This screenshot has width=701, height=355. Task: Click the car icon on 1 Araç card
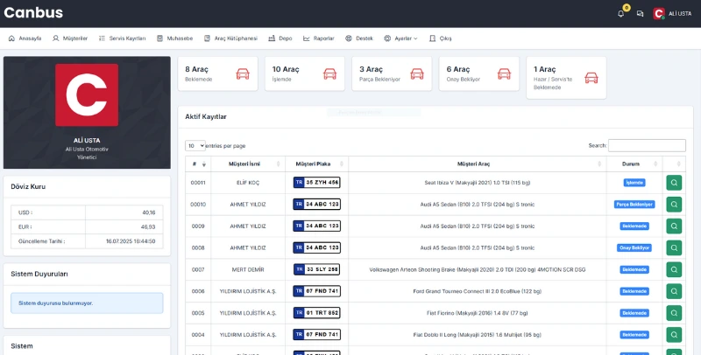click(x=591, y=78)
